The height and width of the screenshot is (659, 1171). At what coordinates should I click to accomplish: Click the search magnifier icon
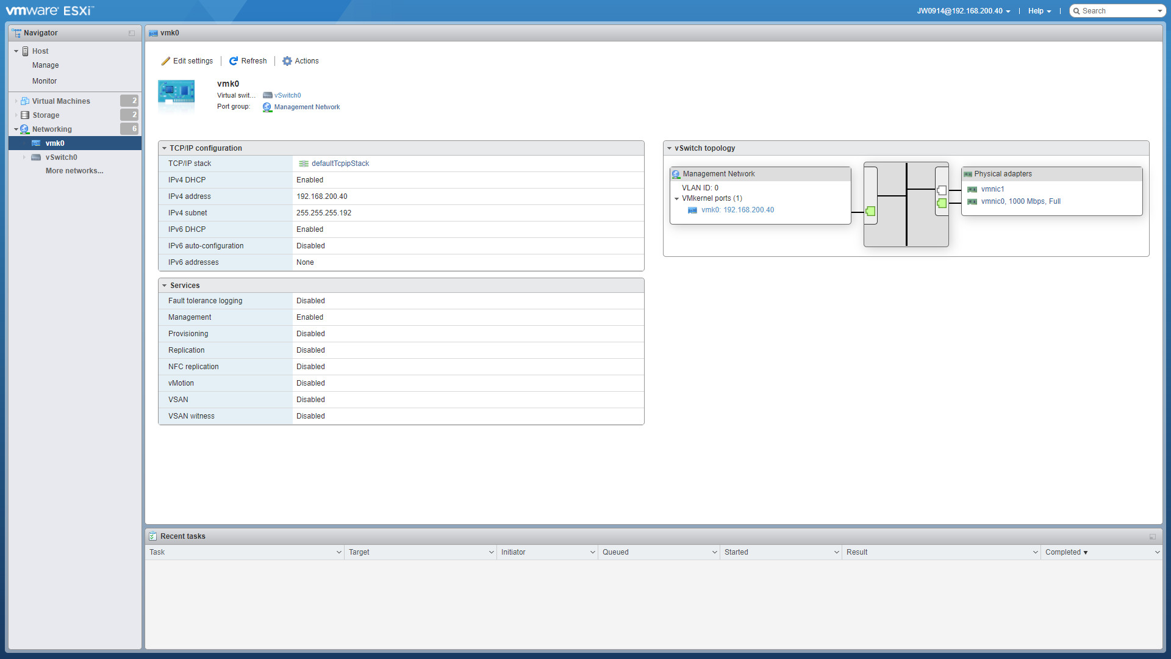point(1077,11)
